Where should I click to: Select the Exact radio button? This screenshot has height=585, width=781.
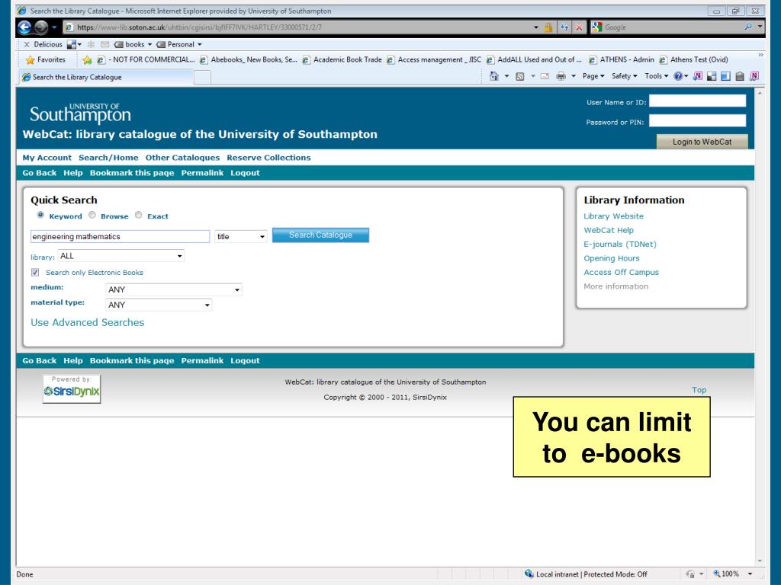coord(139,215)
